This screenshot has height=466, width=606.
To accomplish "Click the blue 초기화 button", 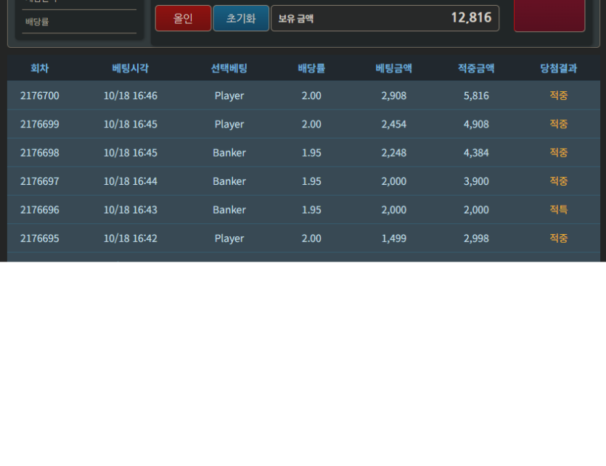I will pos(241,18).
